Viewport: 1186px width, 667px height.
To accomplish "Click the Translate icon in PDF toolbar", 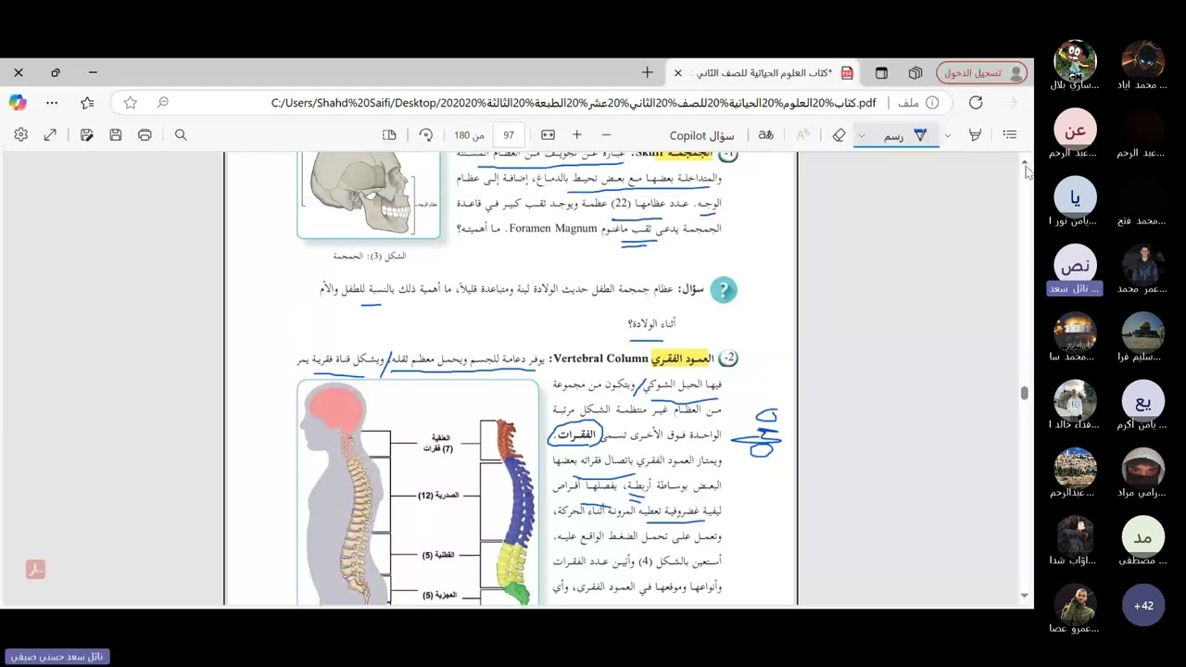I will pyautogui.click(x=765, y=135).
